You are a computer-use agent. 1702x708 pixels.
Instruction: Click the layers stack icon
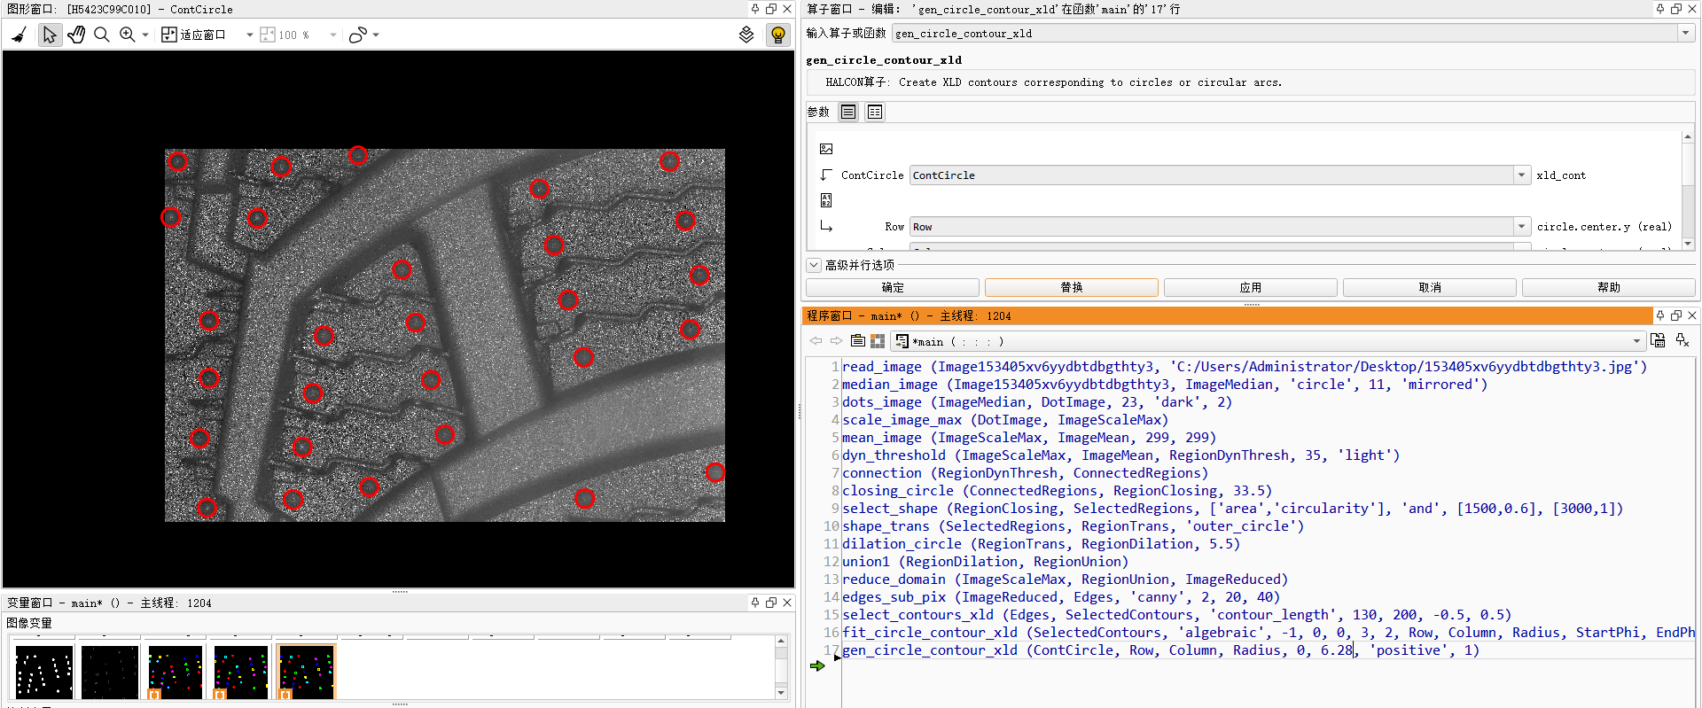click(746, 35)
